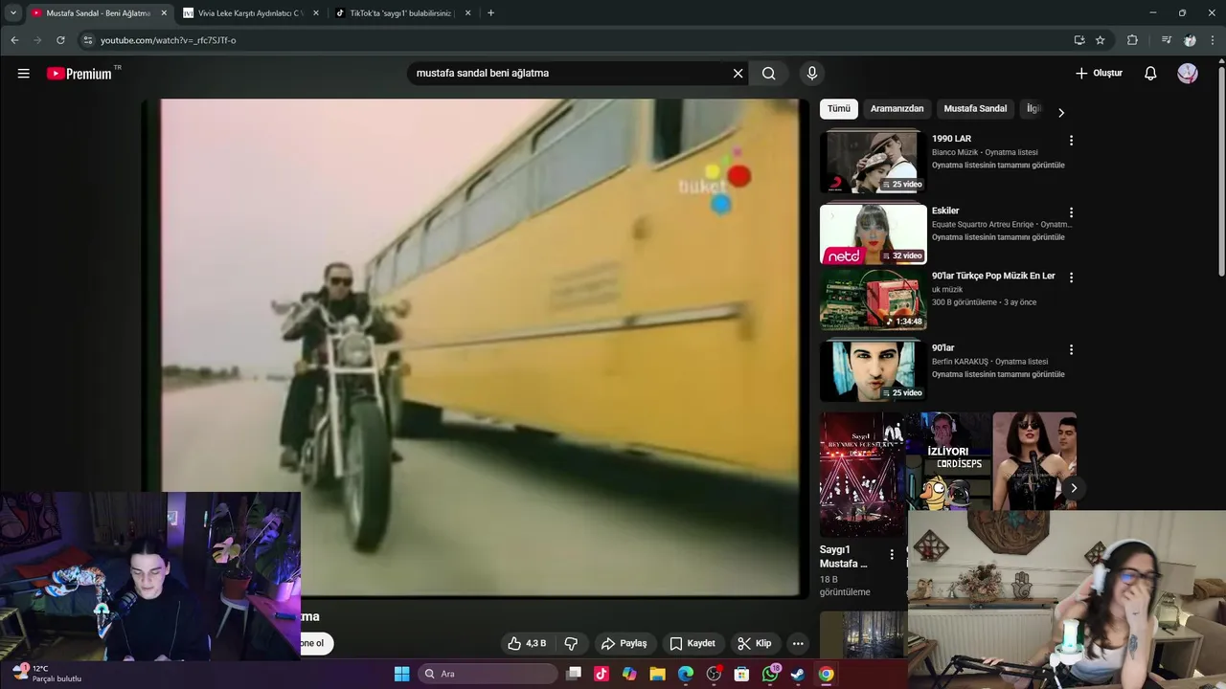The width and height of the screenshot is (1226, 689).
Task: Click the video player to pause
Action: [475, 348]
